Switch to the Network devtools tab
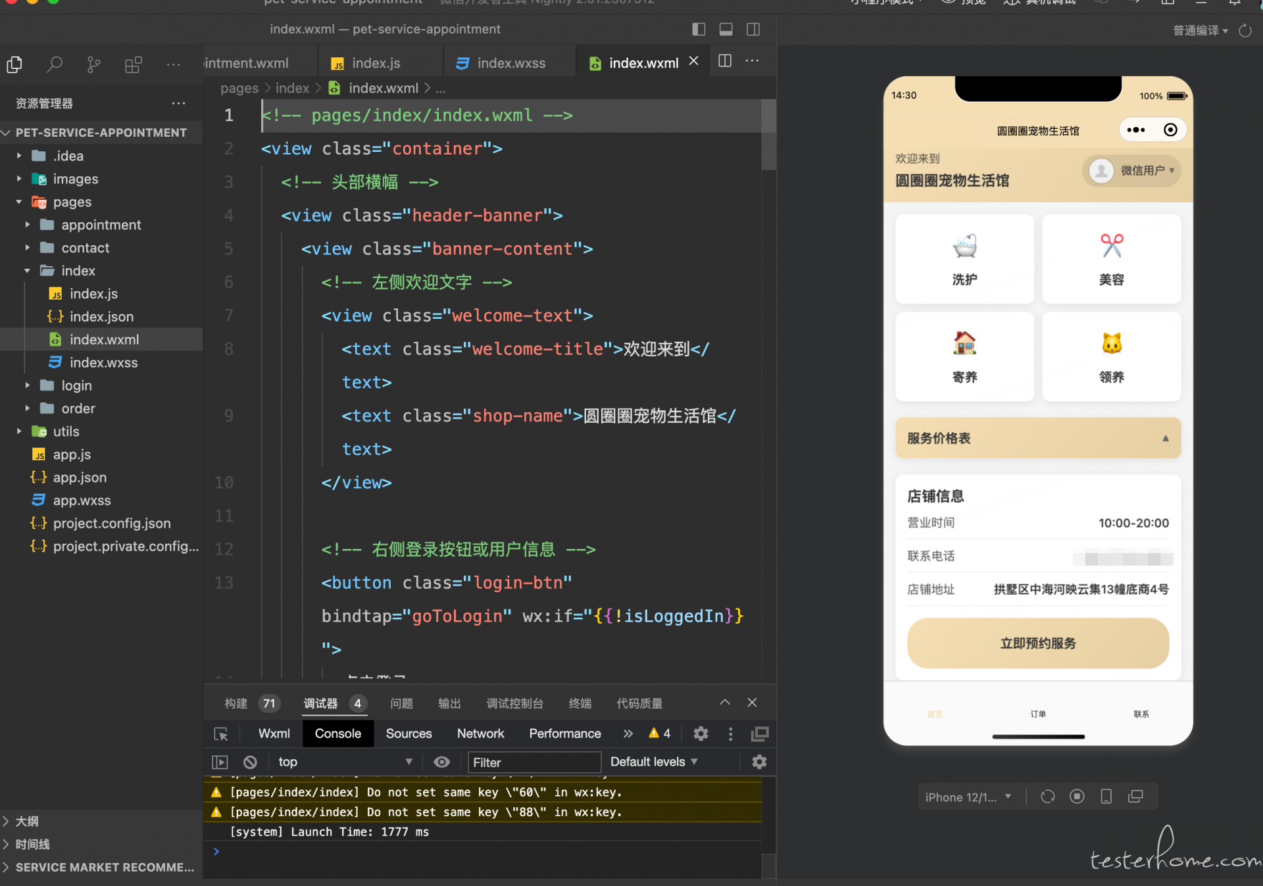This screenshot has width=1263, height=886. point(480,734)
